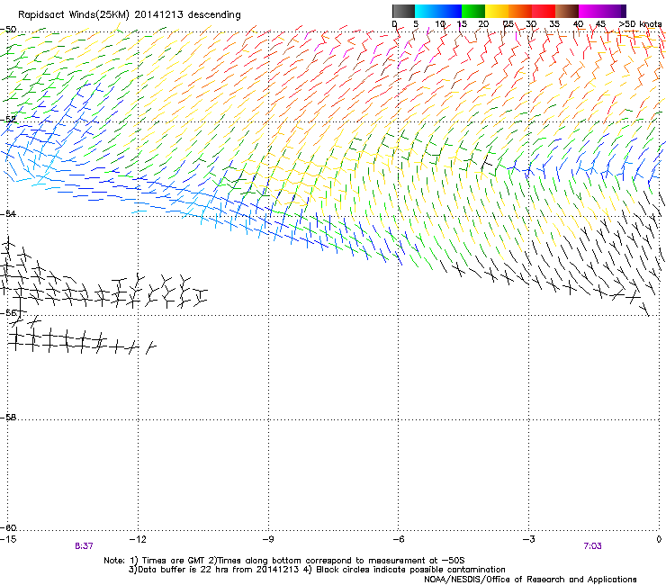Click the red 30-35 knots legend segment
The image size is (666, 585).
(x=544, y=11)
